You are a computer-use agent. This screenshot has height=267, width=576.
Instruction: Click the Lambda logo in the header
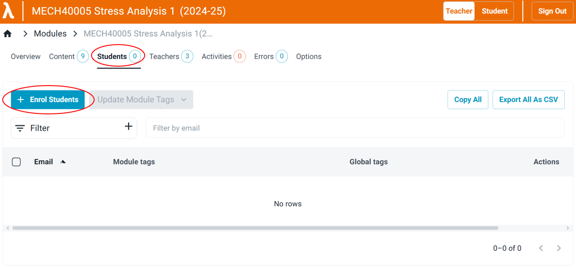tap(9, 10)
